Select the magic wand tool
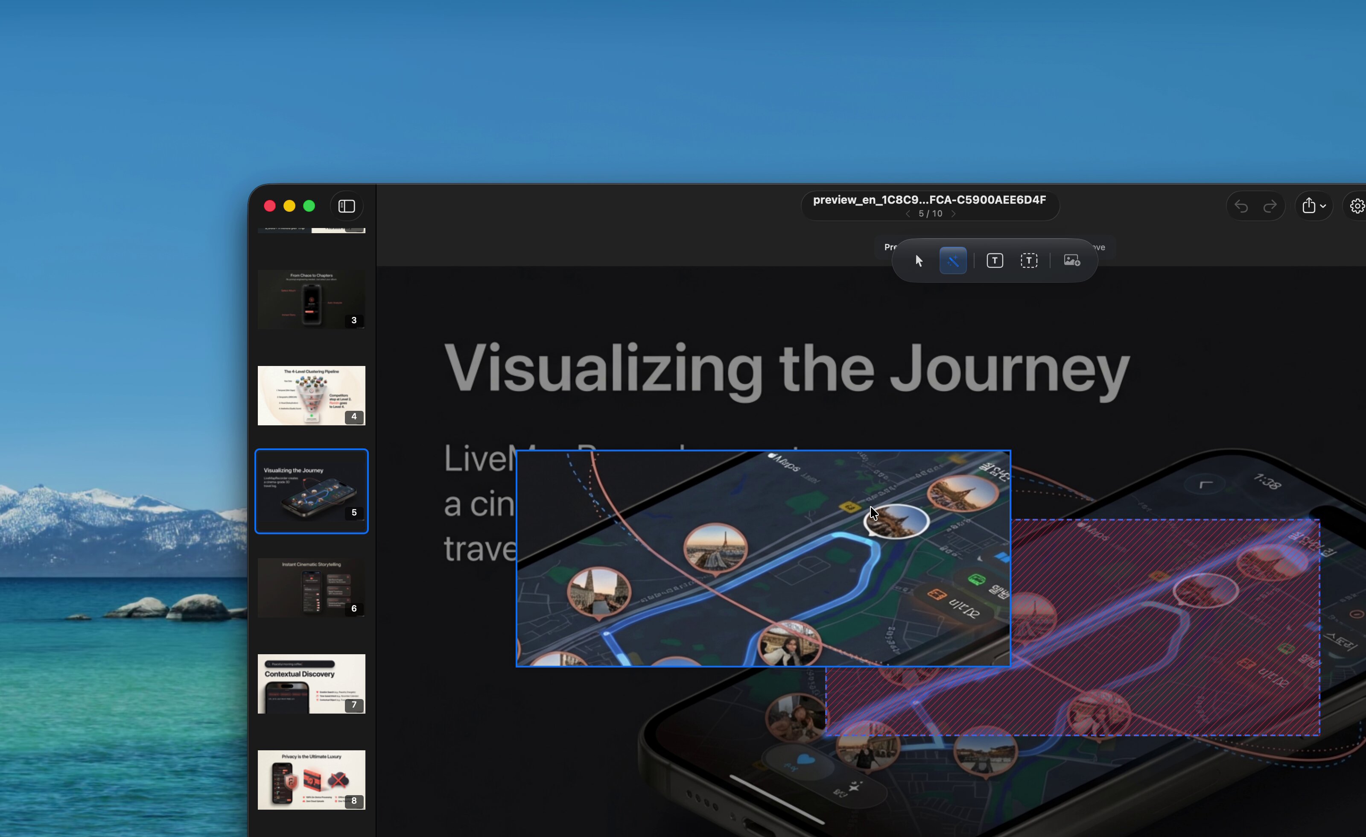 (x=953, y=260)
